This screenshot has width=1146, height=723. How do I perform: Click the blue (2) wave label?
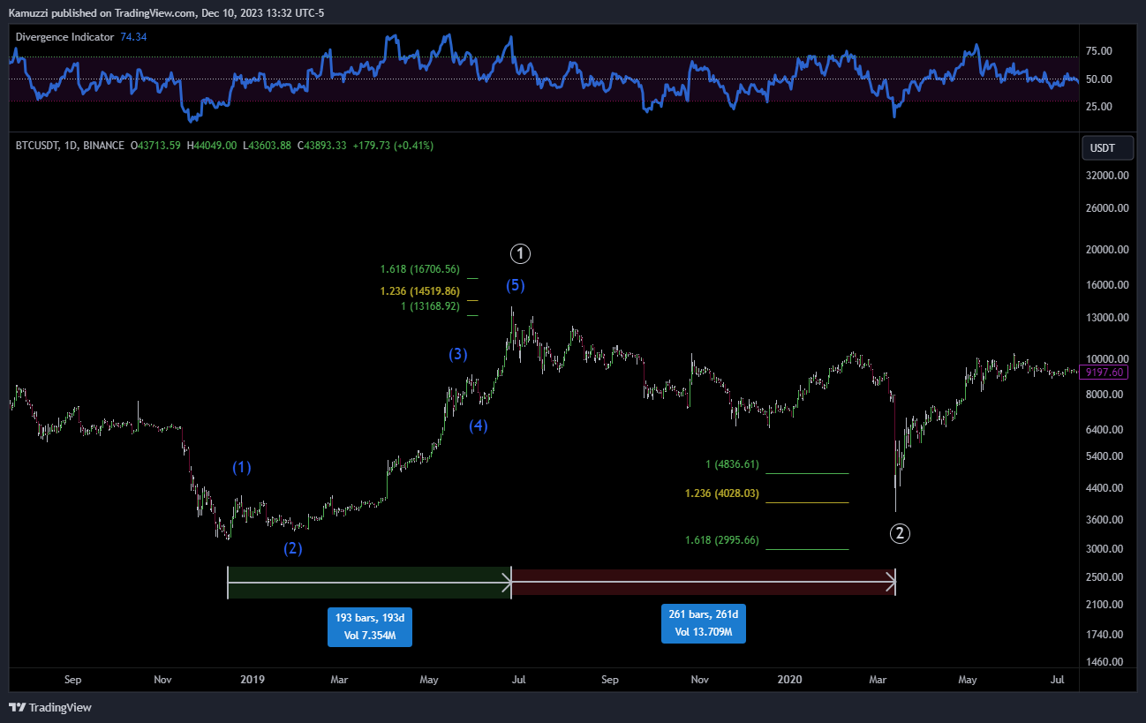[x=292, y=548]
